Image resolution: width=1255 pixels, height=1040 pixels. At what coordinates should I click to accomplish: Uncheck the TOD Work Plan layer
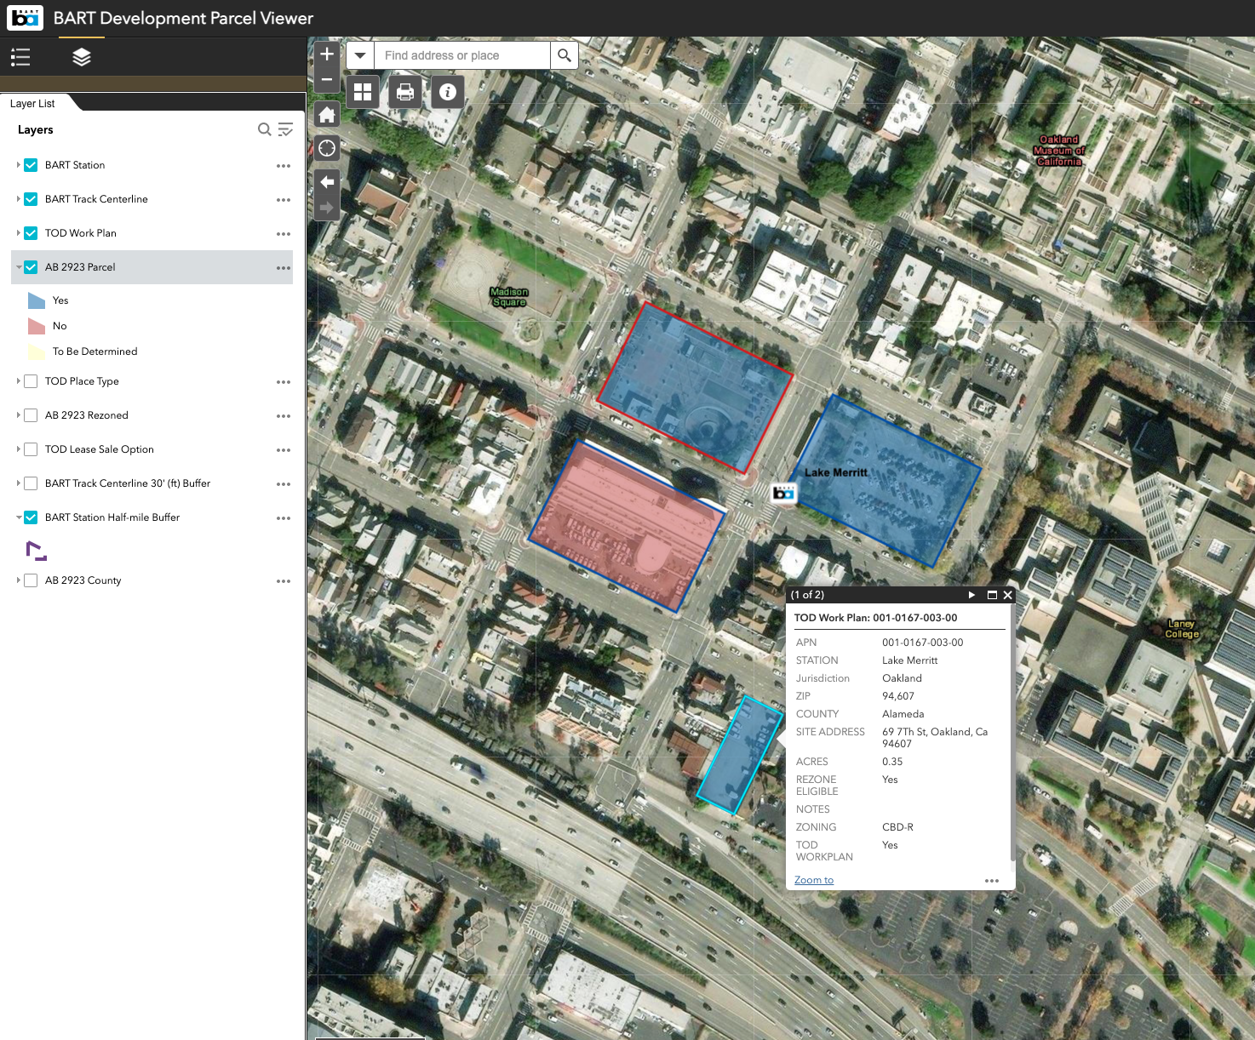(x=31, y=233)
